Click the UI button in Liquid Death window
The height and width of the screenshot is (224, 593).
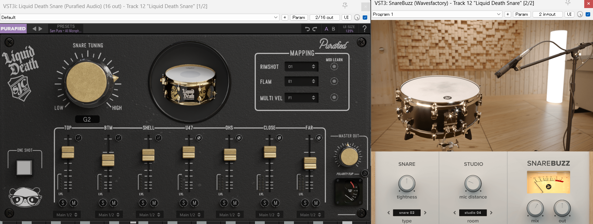(347, 18)
